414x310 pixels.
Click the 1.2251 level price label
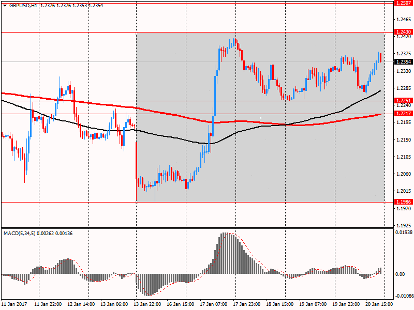(403, 101)
